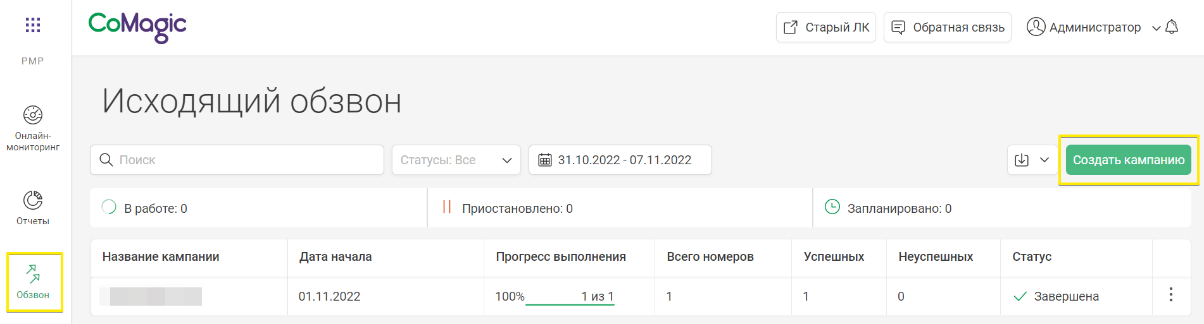
Task: Click the Администратор user avatar icon
Action: click(1036, 27)
